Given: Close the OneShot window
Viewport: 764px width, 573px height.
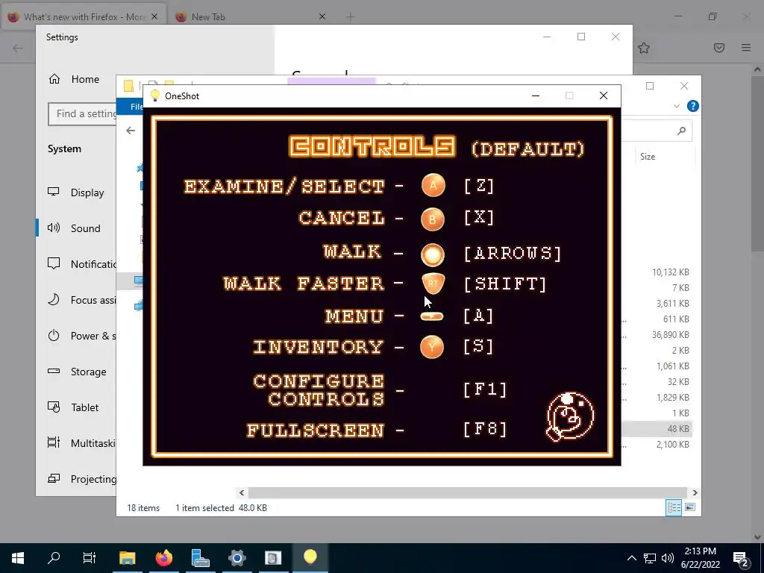Looking at the screenshot, I should click(x=603, y=95).
